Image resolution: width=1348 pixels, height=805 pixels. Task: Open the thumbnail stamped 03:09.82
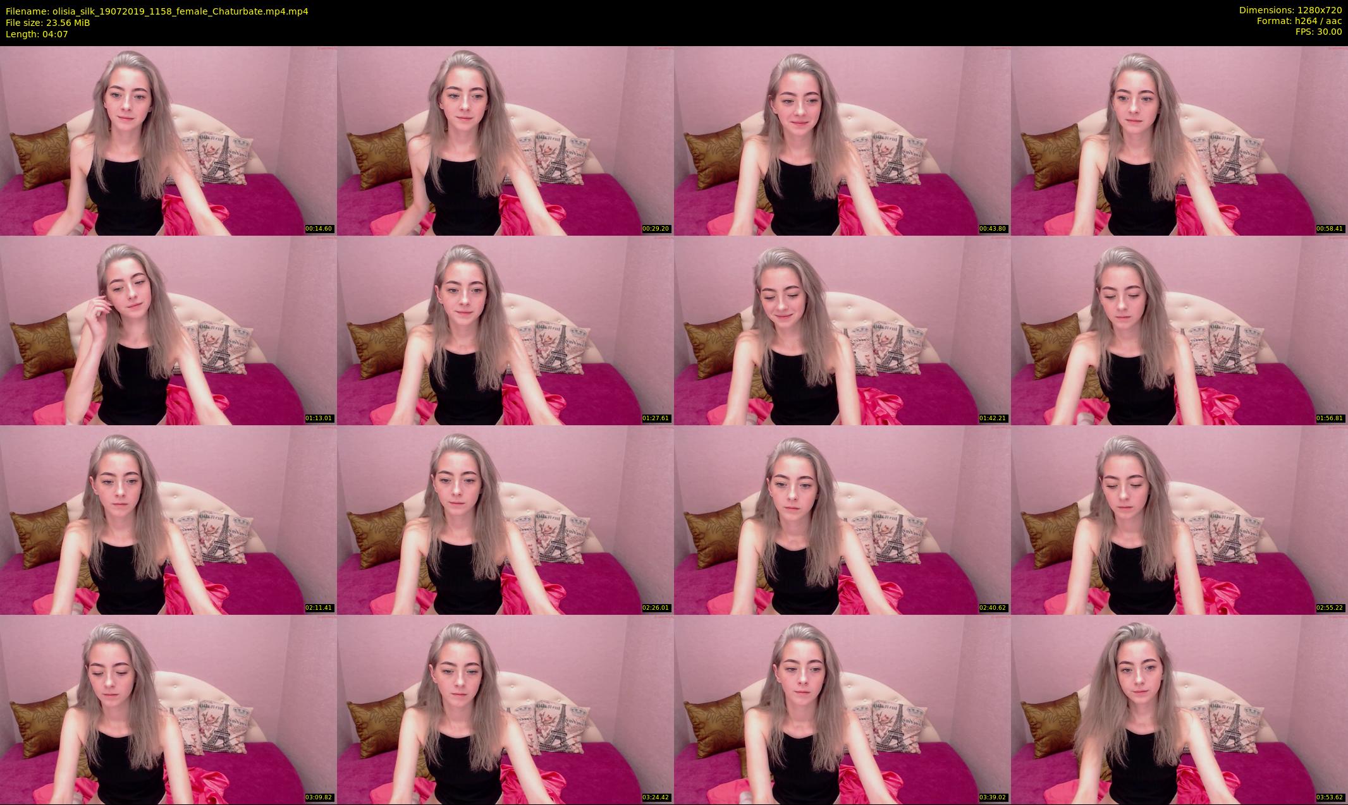168,709
